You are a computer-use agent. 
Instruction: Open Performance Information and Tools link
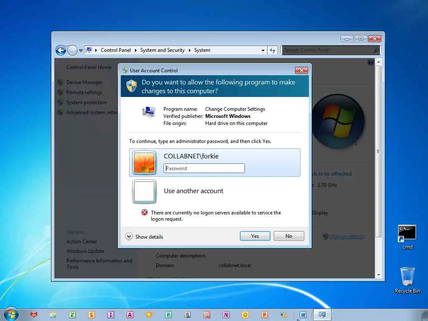tap(99, 264)
